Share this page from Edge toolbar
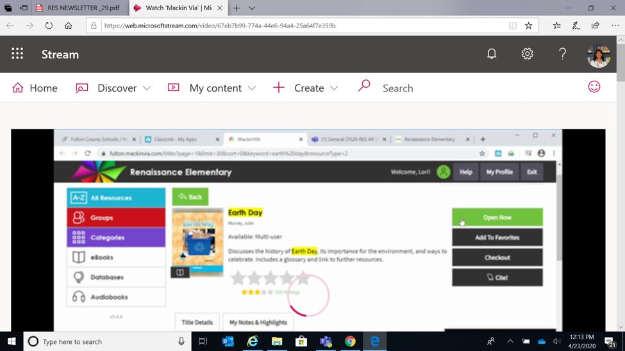Image resolution: width=625 pixels, height=351 pixels. (595, 25)
